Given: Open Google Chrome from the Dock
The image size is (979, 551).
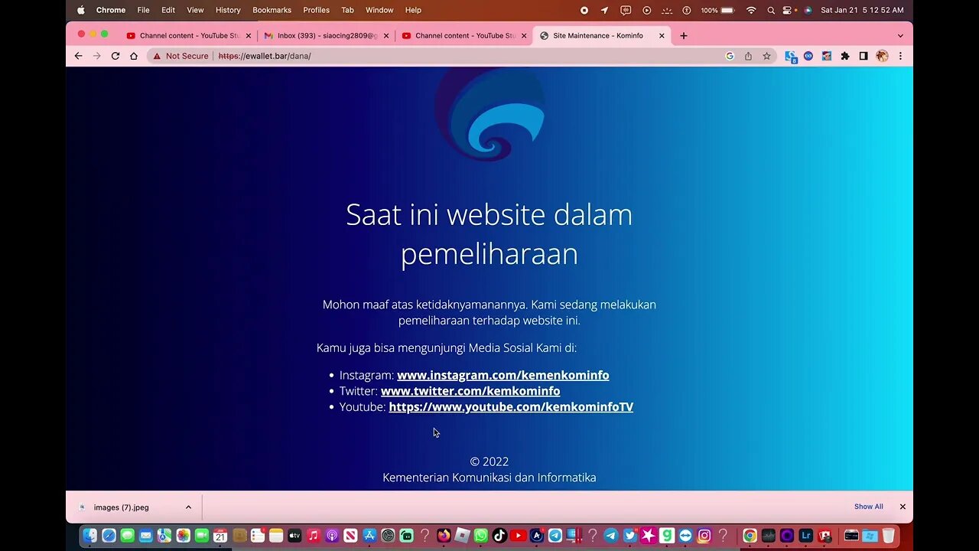Looking at the screenshot, I should tap(750, 536).
